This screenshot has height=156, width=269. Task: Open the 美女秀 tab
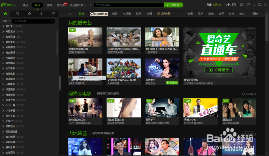tap(61, 5)
